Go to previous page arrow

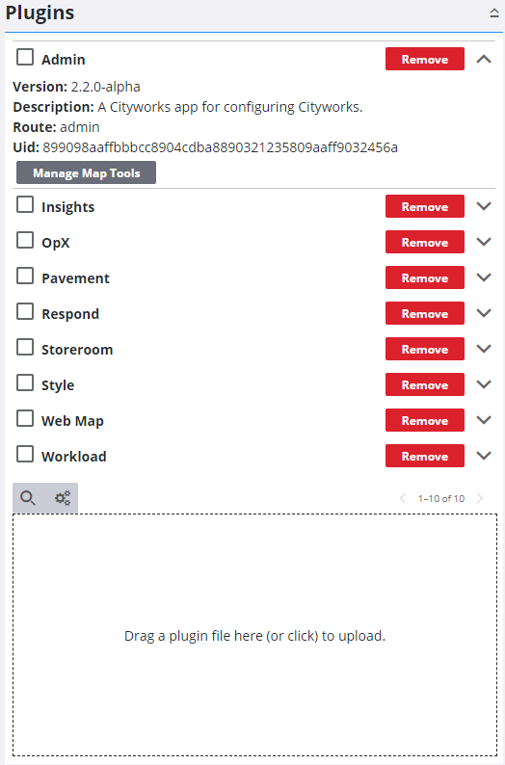click(403, 498)
